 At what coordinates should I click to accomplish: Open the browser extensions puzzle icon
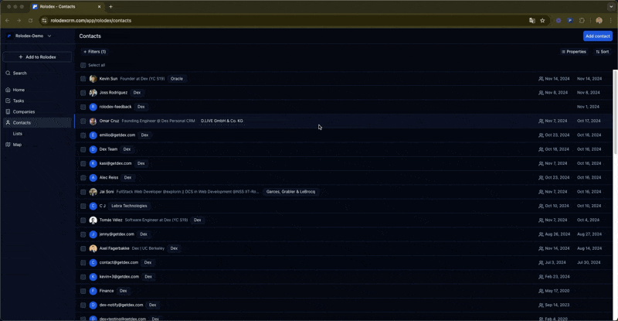(x=582, y=21)
